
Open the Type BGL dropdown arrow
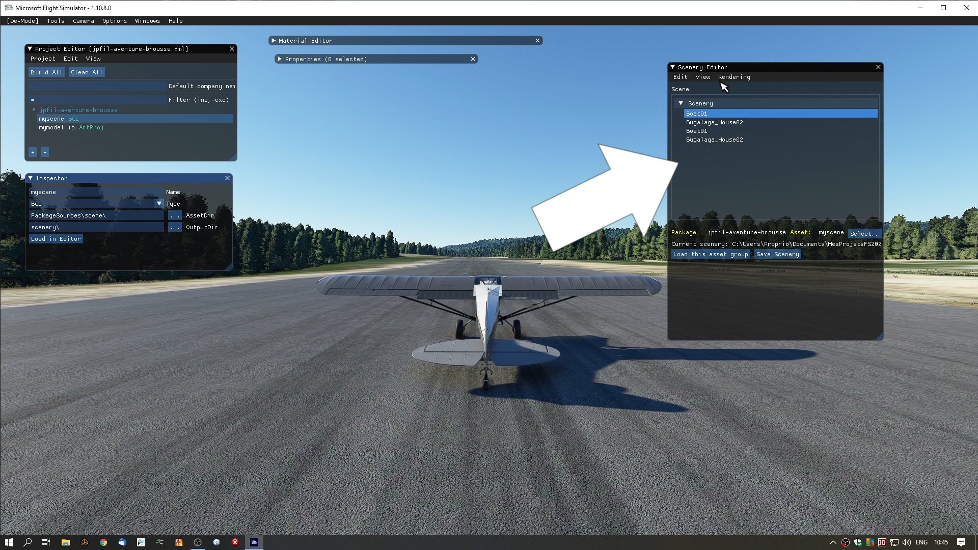click(x=159, y=204)
